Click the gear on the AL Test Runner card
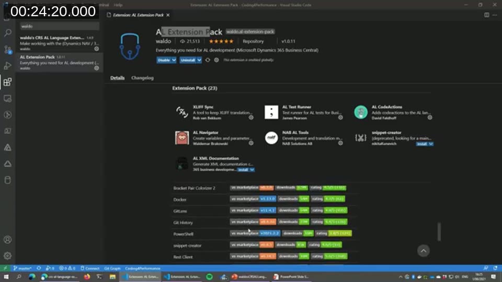Screen dimensions: 502x282 point(340,118)
